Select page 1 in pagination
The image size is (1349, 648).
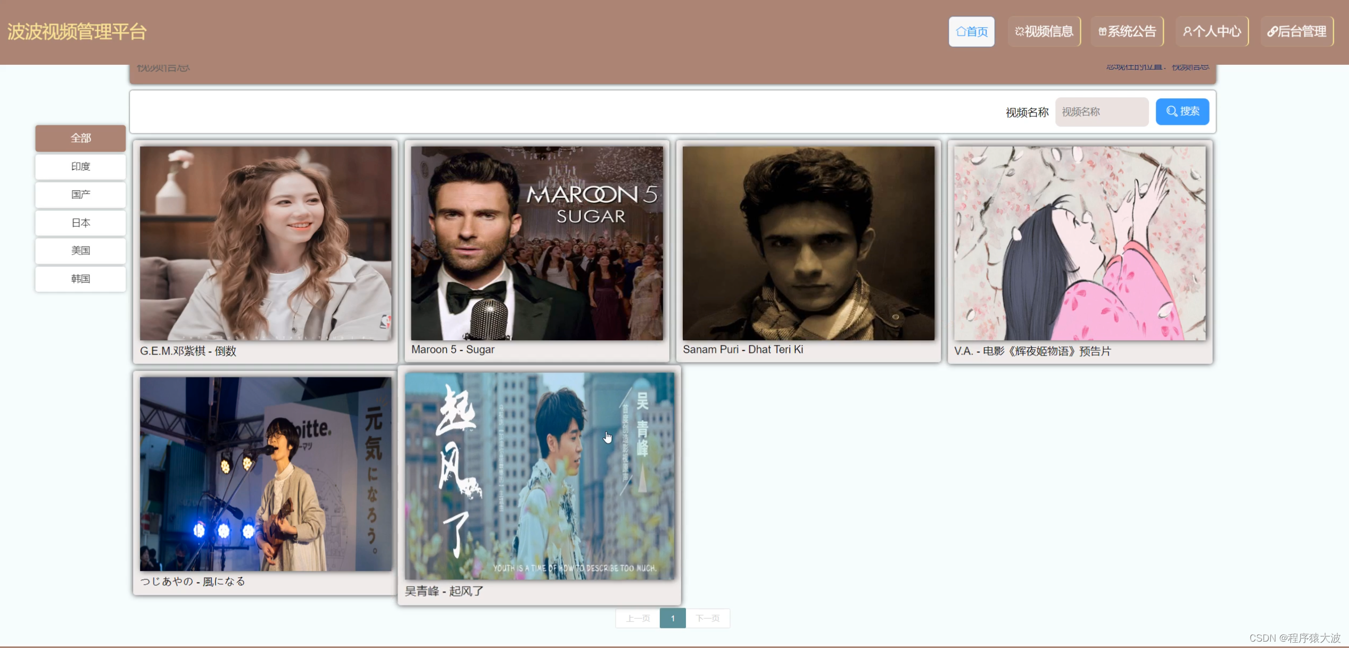click(673, 618)
